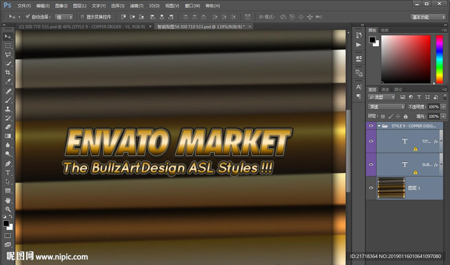Collapse the STYLE 9 - COPPER DIGG group
The width and height of the screenshot is (450, 265).
379,126
